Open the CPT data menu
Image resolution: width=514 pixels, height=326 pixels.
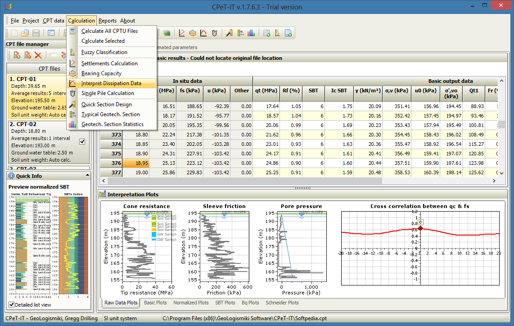(x=54, y=21)
